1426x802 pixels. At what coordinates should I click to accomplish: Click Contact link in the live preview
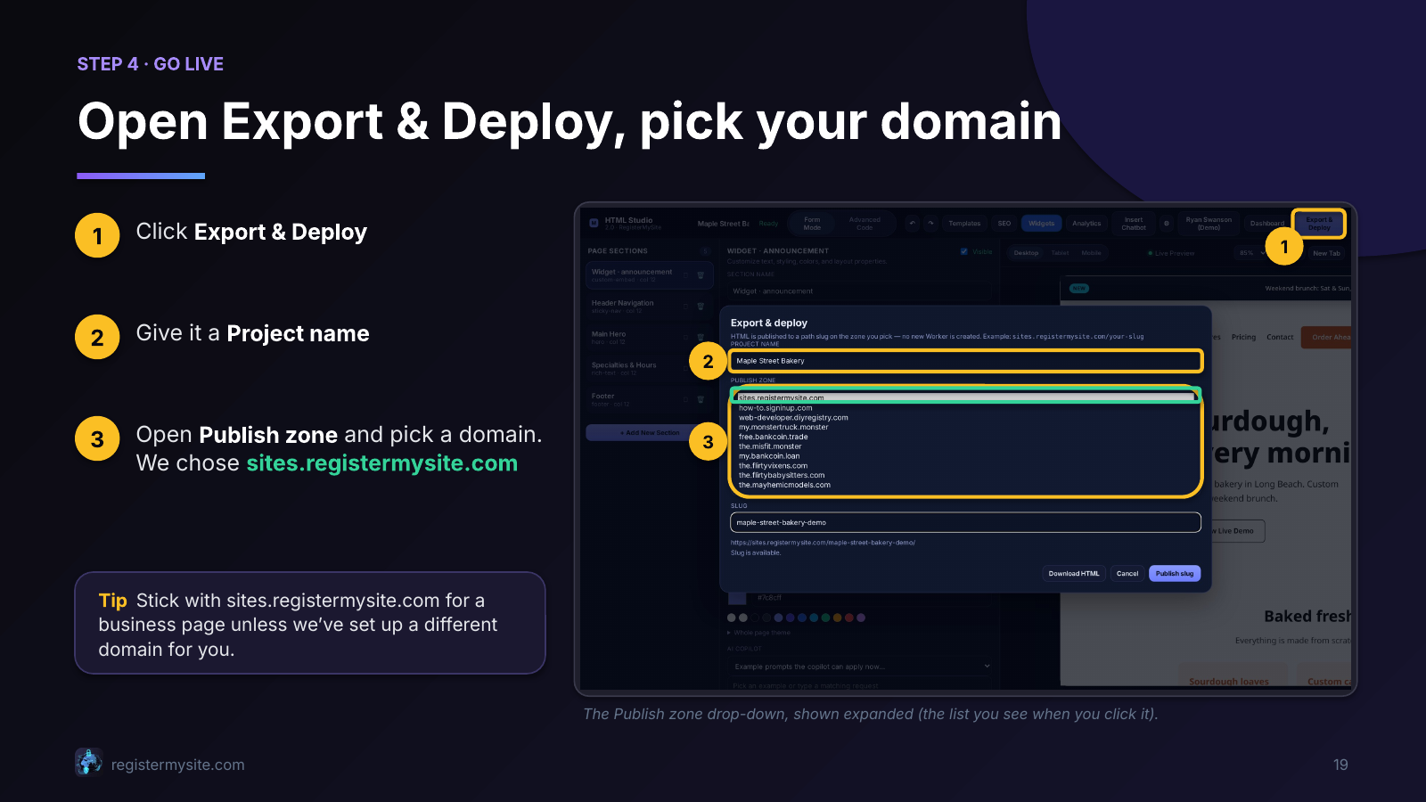pos(1280,338)
